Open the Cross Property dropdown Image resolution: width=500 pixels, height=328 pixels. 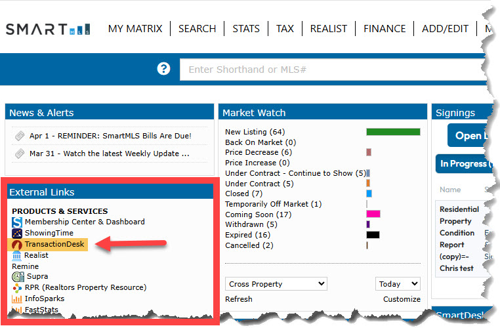pyautogui.click(x=276, y=284)
